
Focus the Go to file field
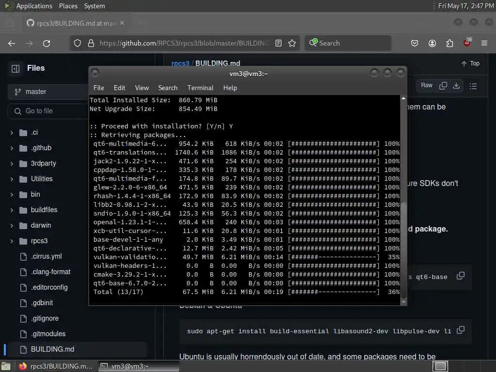pos(48,111)
